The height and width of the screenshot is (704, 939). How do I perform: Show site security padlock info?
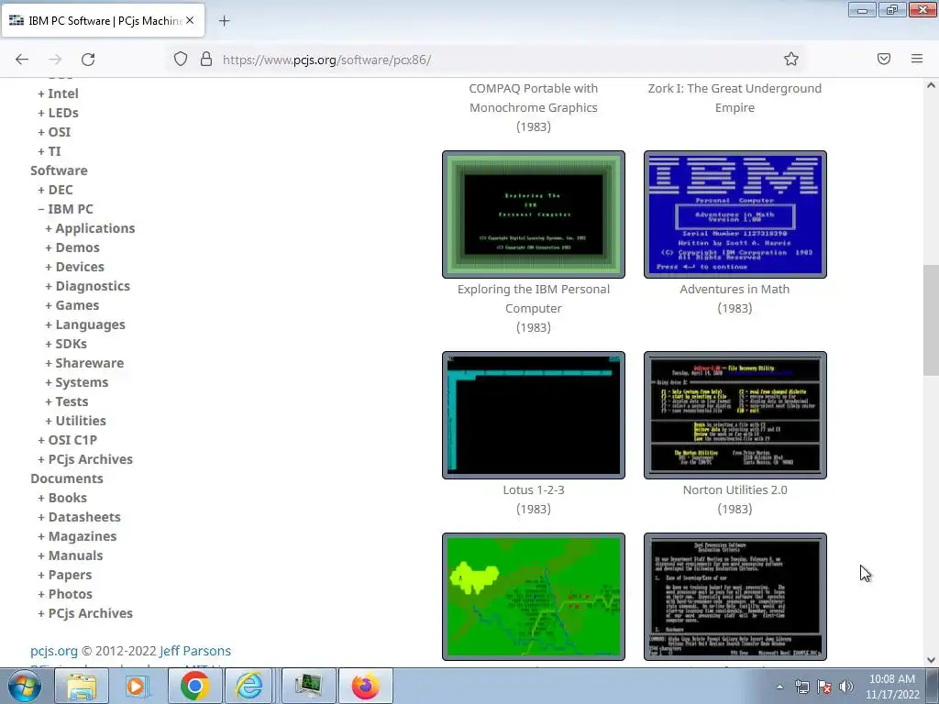pyautogui.click(x=206, y=59)
